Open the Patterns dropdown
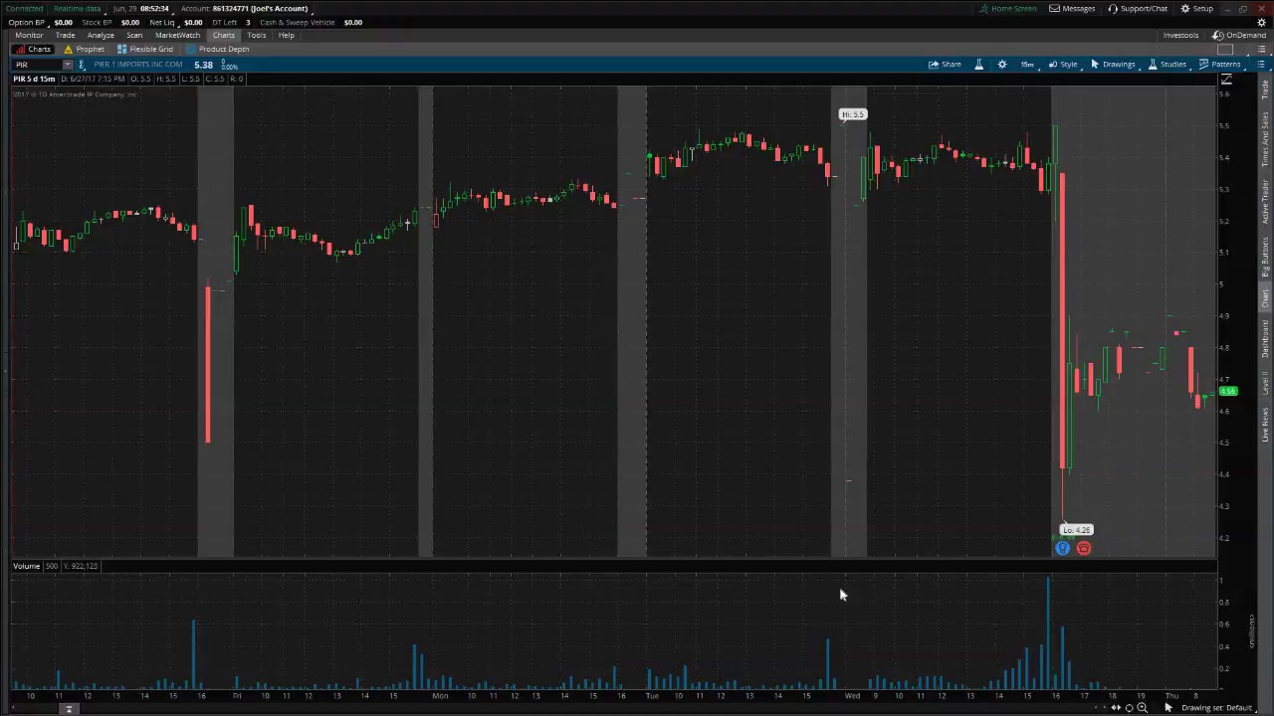 point(1219,65)
